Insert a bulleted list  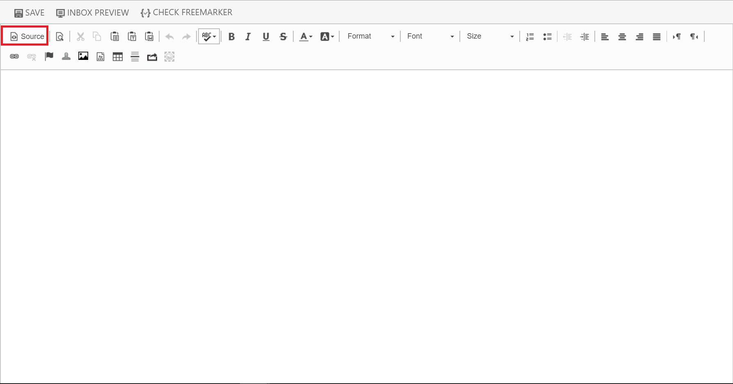click(547, 37)
